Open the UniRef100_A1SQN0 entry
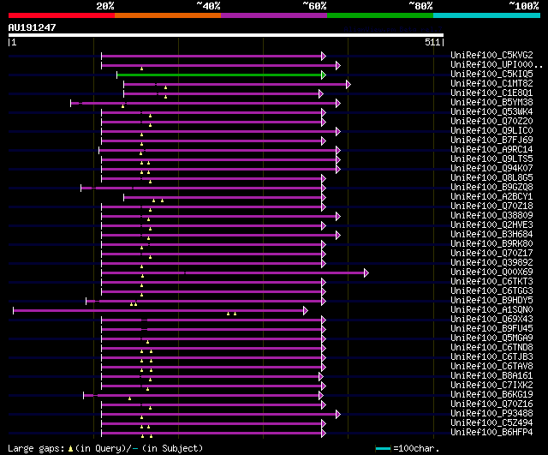Image resolution: width=548 pixels, height=455 pixels. click(x=491, y=310)
